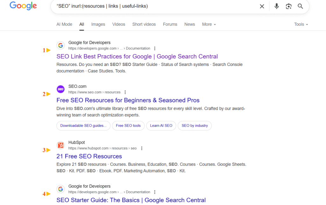Expand the More search categories dropdown
Screen dimensions: 326x205
click(x=209, y=24)
